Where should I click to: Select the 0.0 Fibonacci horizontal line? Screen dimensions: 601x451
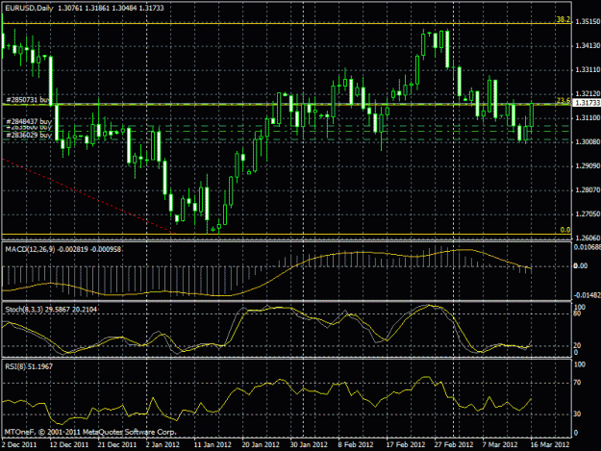[x=287, y=234]
